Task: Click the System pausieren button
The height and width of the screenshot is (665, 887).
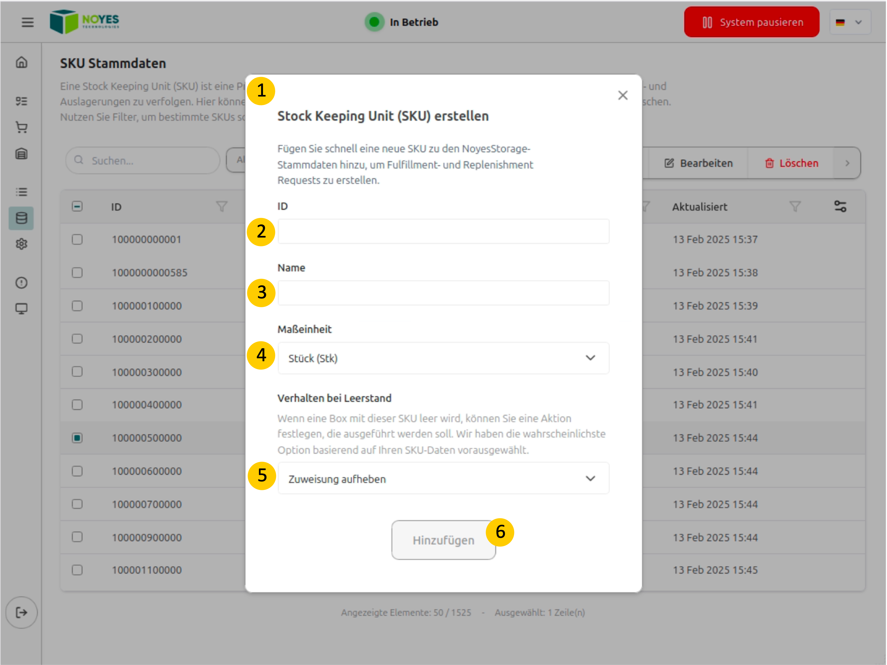Action: [752, 22]
